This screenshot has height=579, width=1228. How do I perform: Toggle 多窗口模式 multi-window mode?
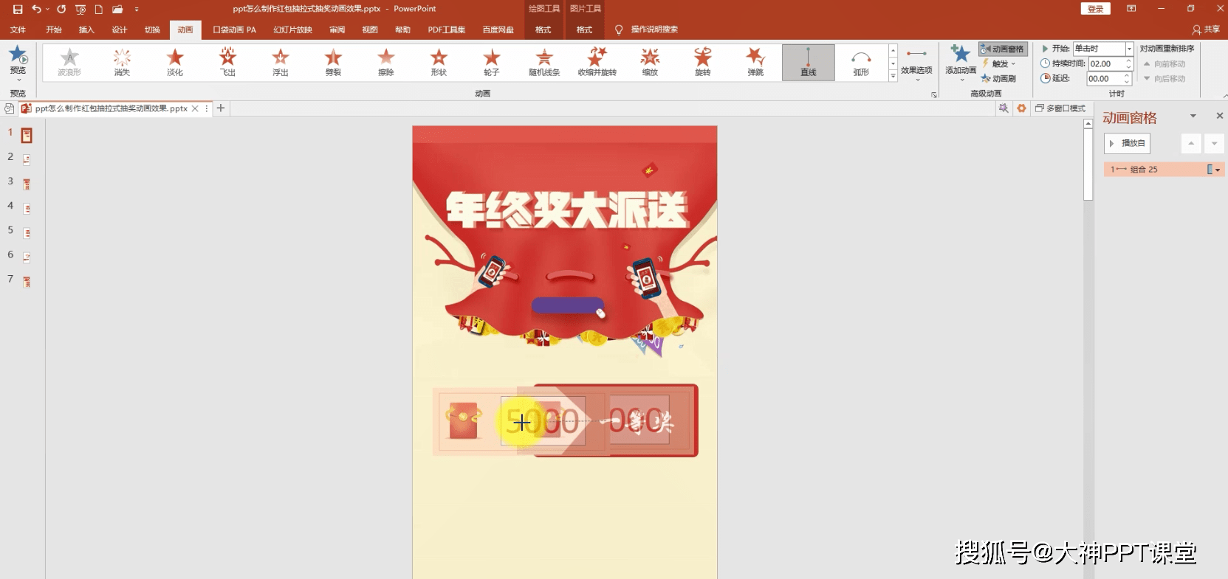[1060, 108]
